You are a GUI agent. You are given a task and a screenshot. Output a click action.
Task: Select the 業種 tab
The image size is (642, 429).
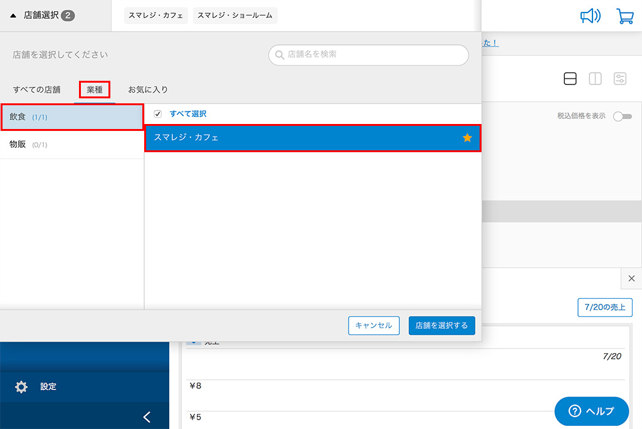pyautogui.click(x=95, y=90)
